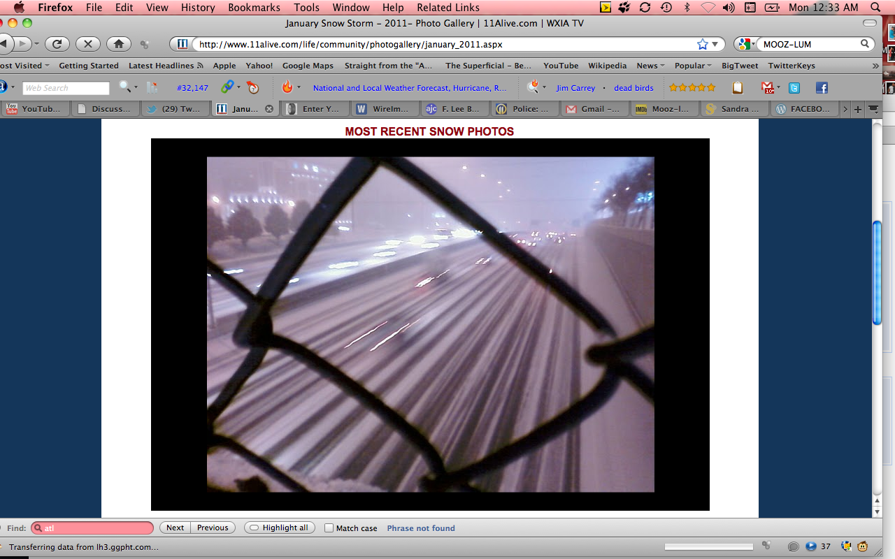This screenshot has width=895, height=559.
Task: Click the Twitter icon in toolbar
Action: (794, 88)
